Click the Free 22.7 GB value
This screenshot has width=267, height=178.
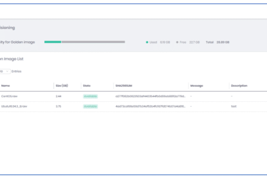pyautogui.click(x=194, y=42)
